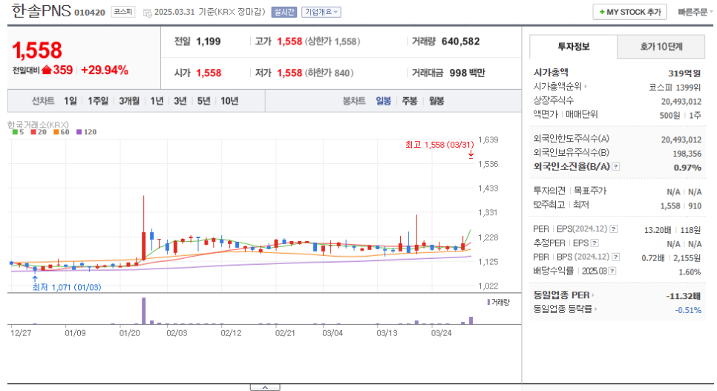Click the 한솔PNS stock name
The image size is (717, 391).
41,10
